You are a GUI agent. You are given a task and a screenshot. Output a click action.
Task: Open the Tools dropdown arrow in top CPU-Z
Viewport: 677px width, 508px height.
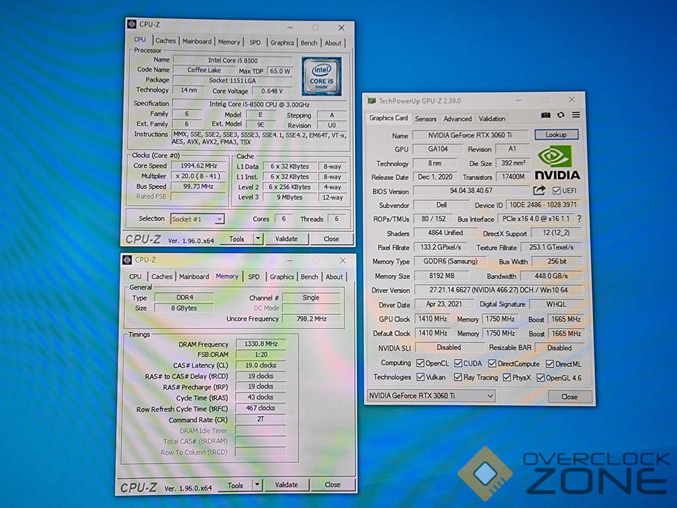coord(258,238)
